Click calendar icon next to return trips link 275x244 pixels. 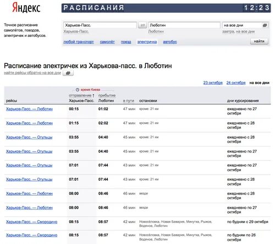click(x=68, y=73)
